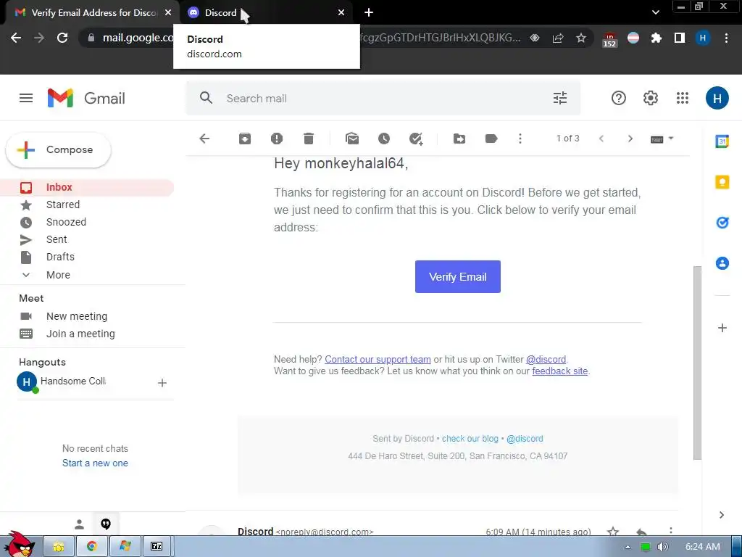
Task: Click Compose button
Action: click(59, 149)
